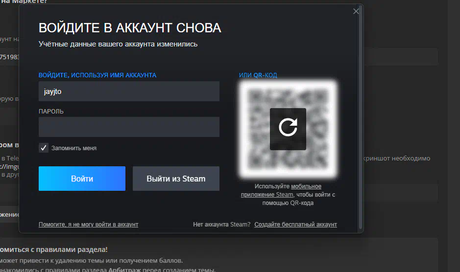The width and height of the screenshot is (460, 272).
Task: Click the 'Выйти из Steam' button
Action: pos(176,179)
